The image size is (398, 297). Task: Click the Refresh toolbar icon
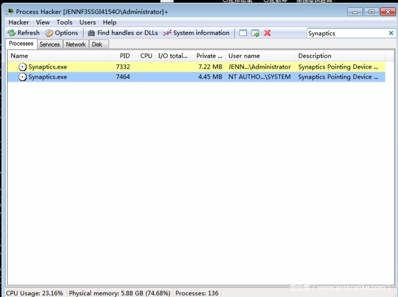(x=12, y=33)
